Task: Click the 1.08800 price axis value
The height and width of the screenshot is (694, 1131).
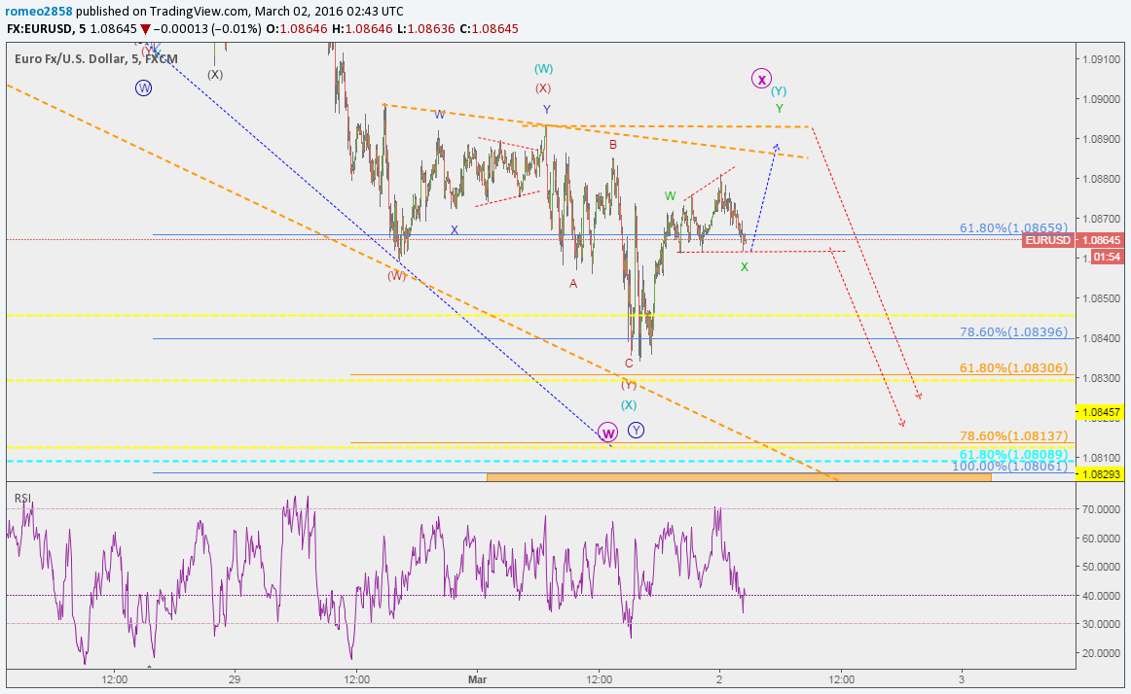Action: click(x=1104, y=179)
